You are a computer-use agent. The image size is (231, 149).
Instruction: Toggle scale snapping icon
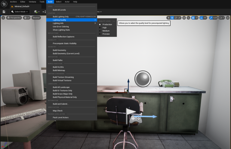coord(211,18)
